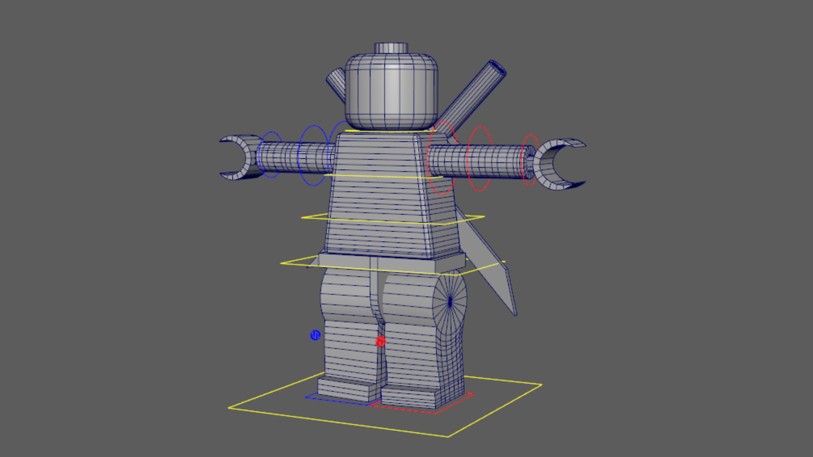Select the blue wrist circle beside the claw hand
Viewport: 813px width, 457px height.
tap(271, 154)
